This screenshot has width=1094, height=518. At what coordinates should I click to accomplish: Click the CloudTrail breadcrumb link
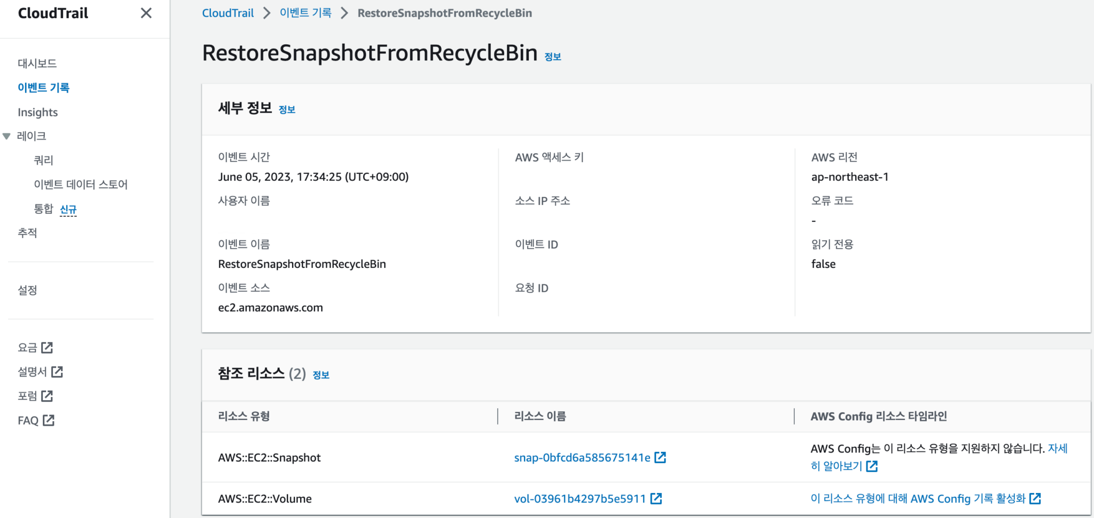(228, 12)
